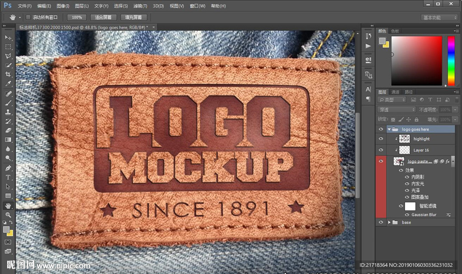Image resolution: width=462 pixels, height=274 pixels.
Task: Enable the 滚动所有窗口 checkbox
Action: coord(28,17)
